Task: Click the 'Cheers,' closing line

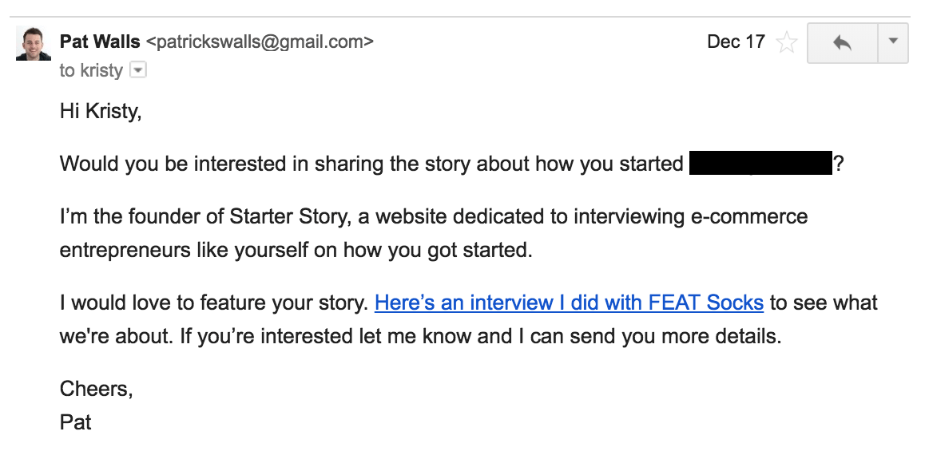Action: (96, 389)
